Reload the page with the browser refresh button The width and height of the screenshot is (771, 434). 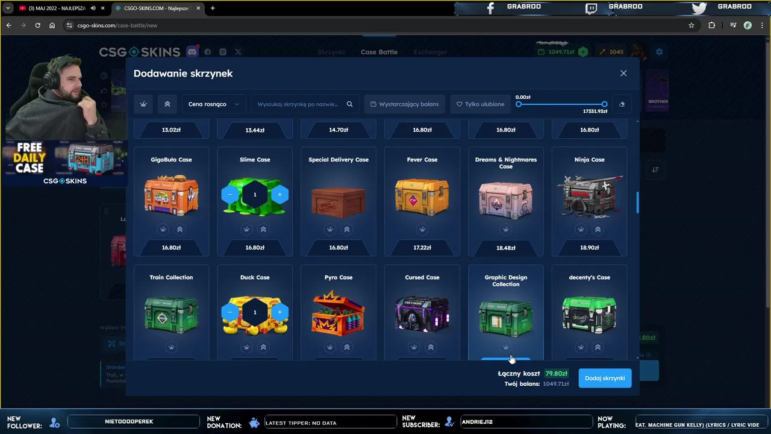point(37,25)
